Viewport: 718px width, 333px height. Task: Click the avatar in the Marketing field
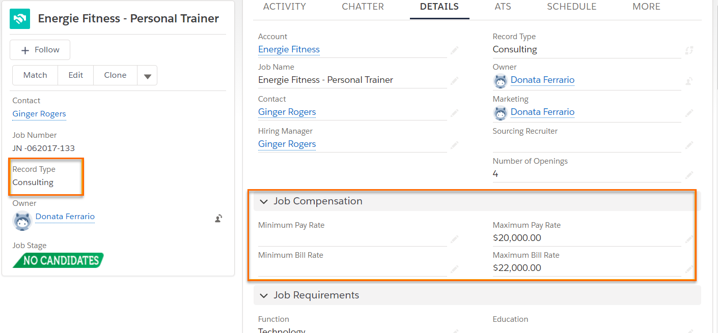[501, 112]
